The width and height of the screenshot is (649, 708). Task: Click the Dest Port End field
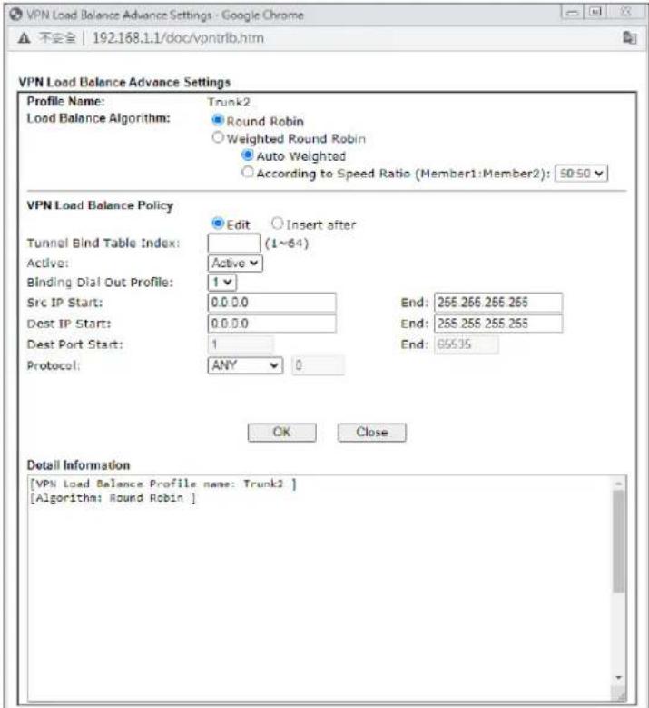[467, 344]
